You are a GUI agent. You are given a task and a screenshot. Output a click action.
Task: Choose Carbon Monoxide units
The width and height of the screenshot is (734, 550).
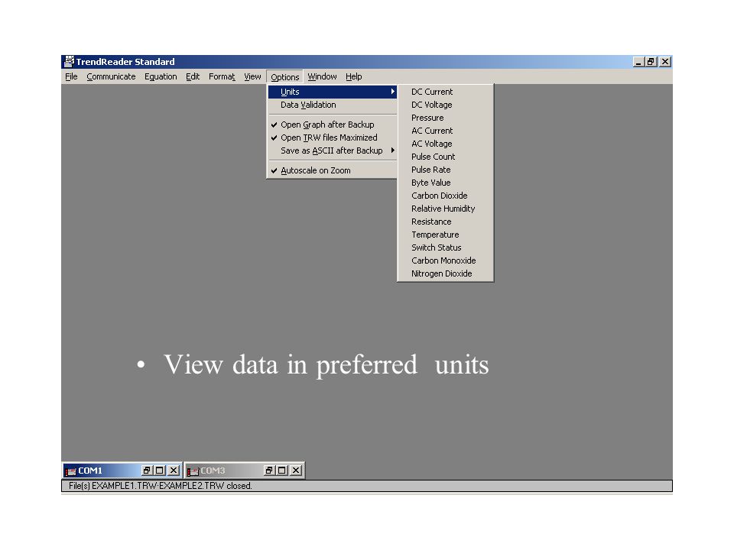(445, 260)
